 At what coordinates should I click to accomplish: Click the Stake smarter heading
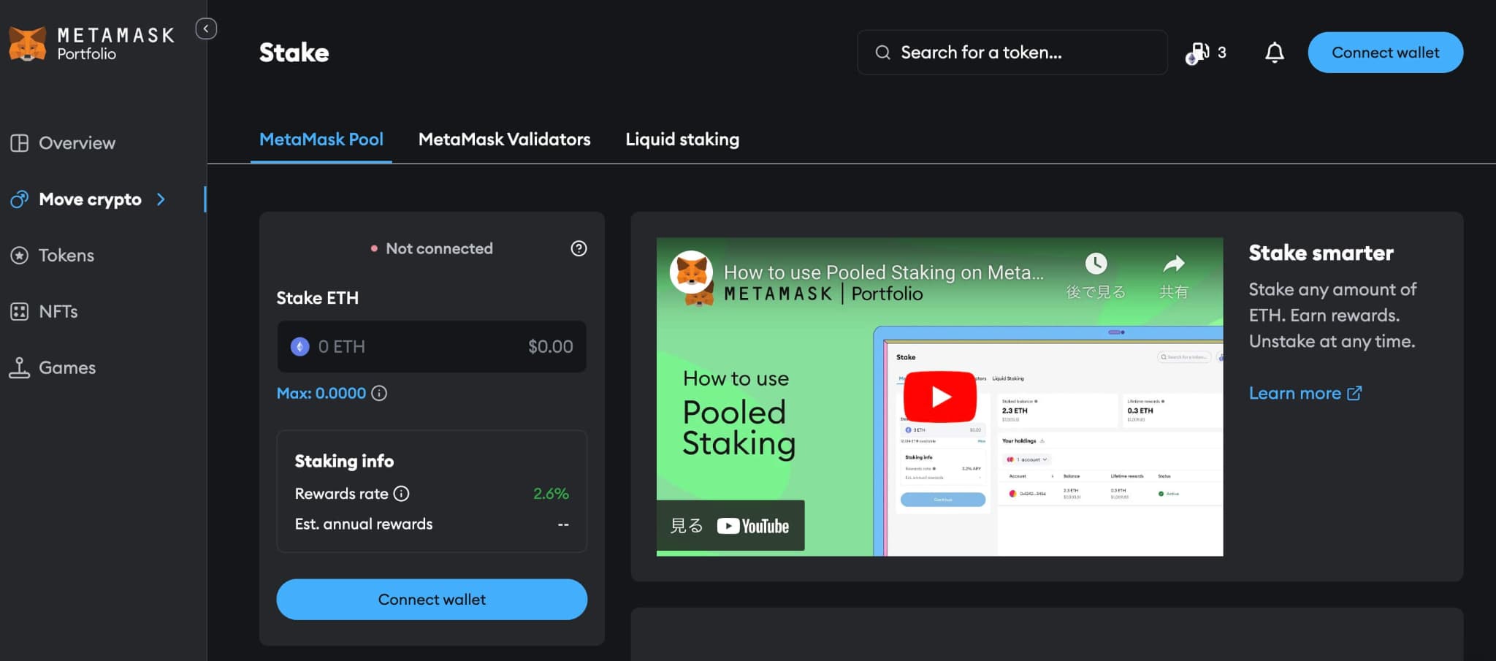pyautogui.click(x=1321, y=253)
